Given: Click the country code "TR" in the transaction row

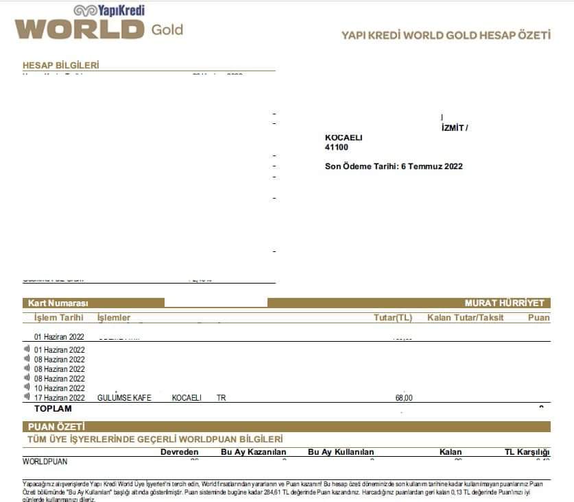Looking at the screenshot, I should tap(221, 398).
